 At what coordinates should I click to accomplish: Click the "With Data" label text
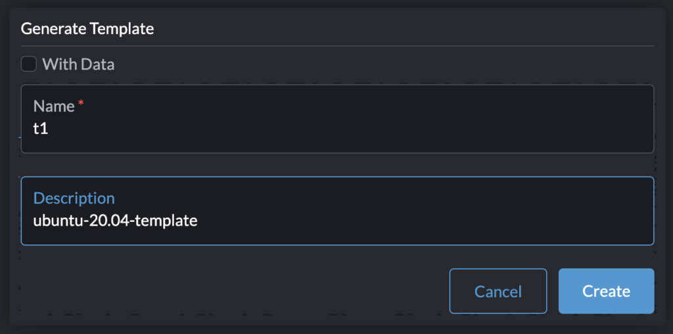point(78,64)
